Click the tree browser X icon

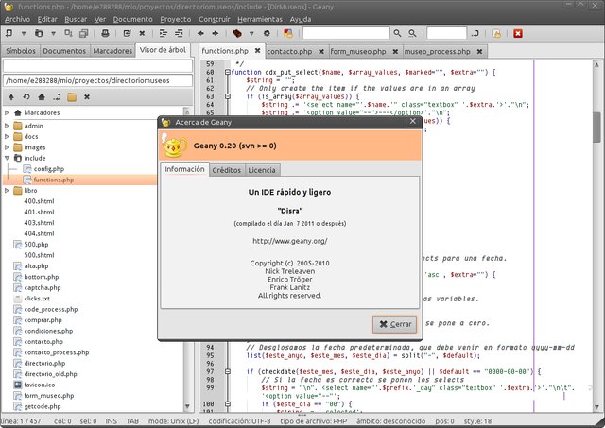87,97
